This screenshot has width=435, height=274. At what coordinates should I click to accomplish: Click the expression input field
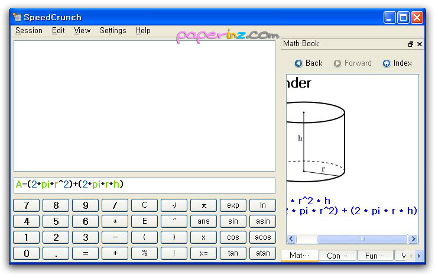point(145,185)
